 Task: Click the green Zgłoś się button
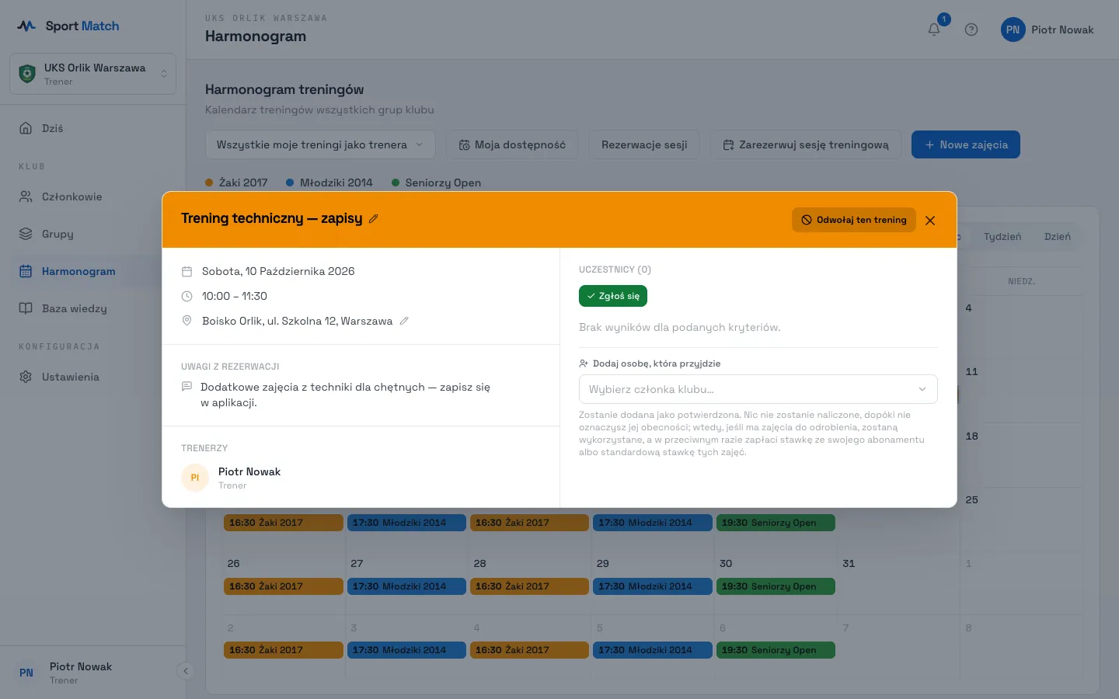613,296
